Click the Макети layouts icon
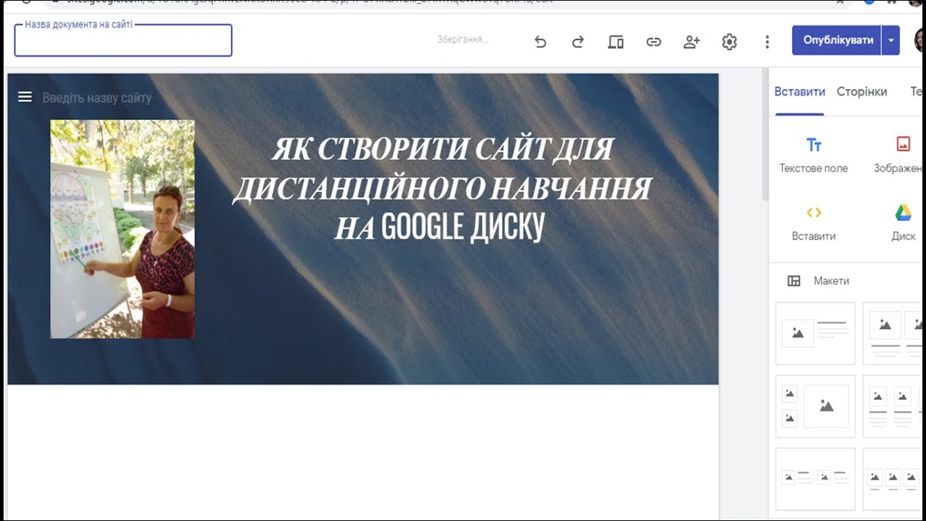 (x=794, y=281)
